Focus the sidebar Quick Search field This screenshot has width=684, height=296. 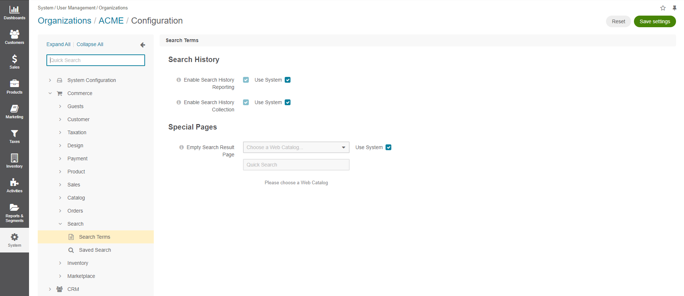coord(96,60)
